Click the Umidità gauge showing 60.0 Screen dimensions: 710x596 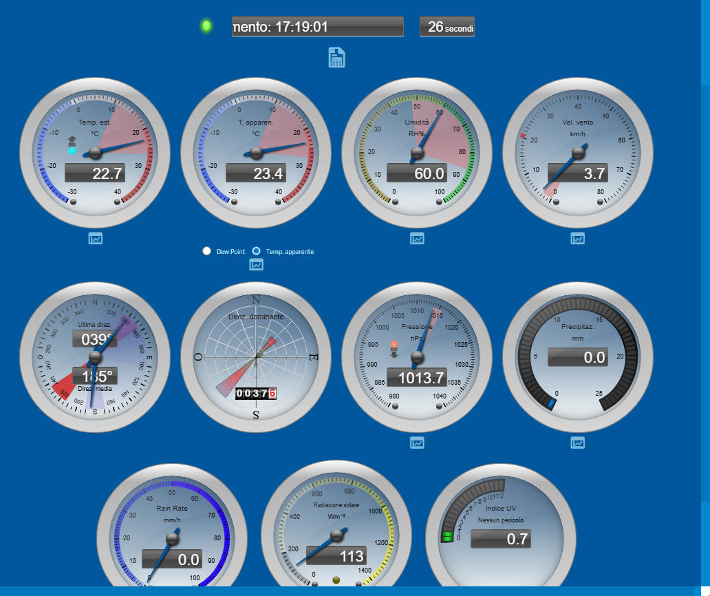[417, 153]
